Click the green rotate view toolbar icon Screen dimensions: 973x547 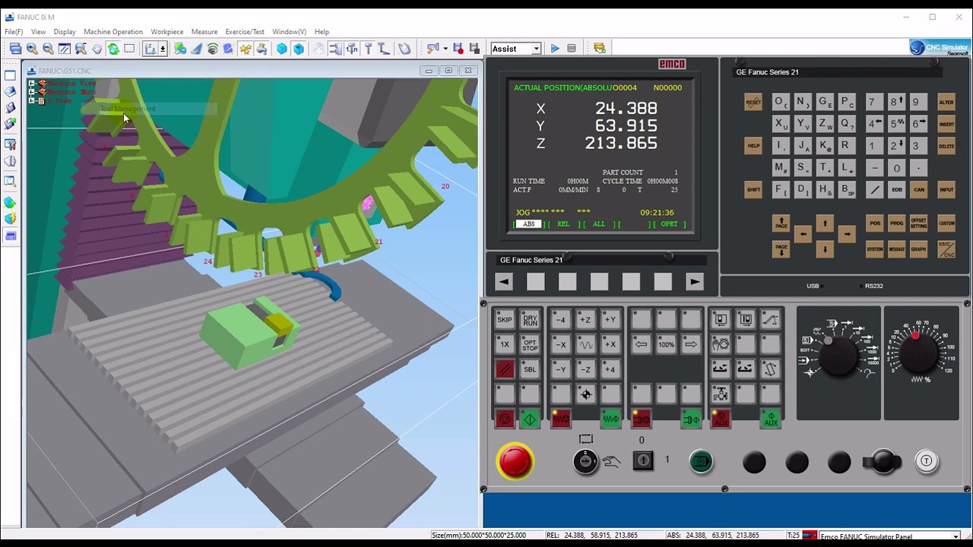click(x=113, y=49)
